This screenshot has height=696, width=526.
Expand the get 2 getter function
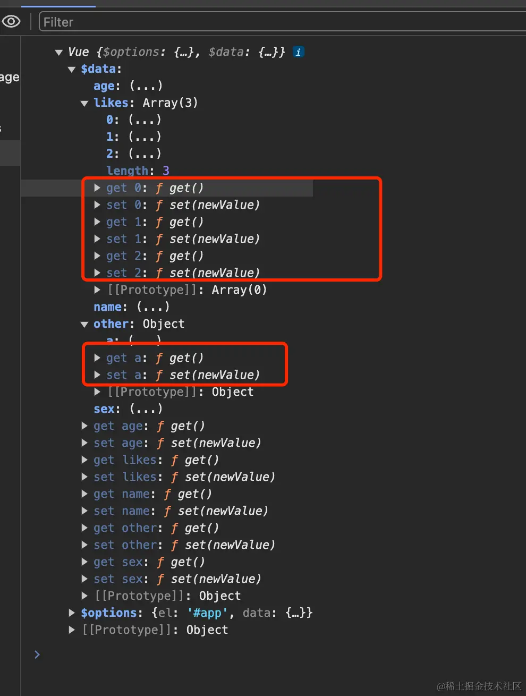[x=97, y=256]
